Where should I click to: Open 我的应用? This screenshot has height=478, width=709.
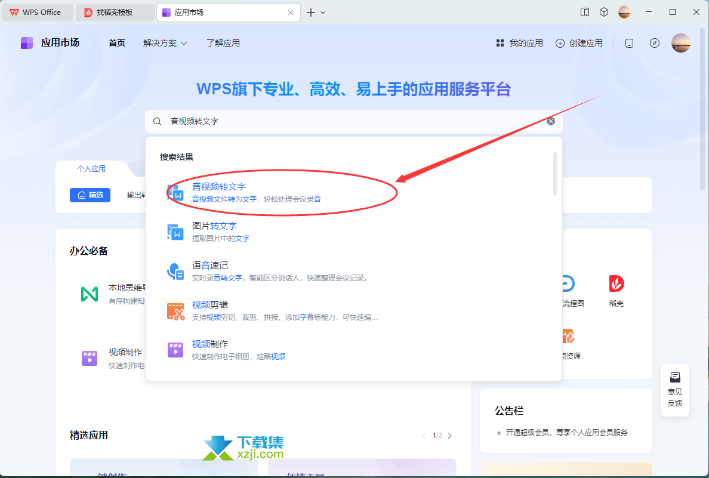click(x=520, y=43)
